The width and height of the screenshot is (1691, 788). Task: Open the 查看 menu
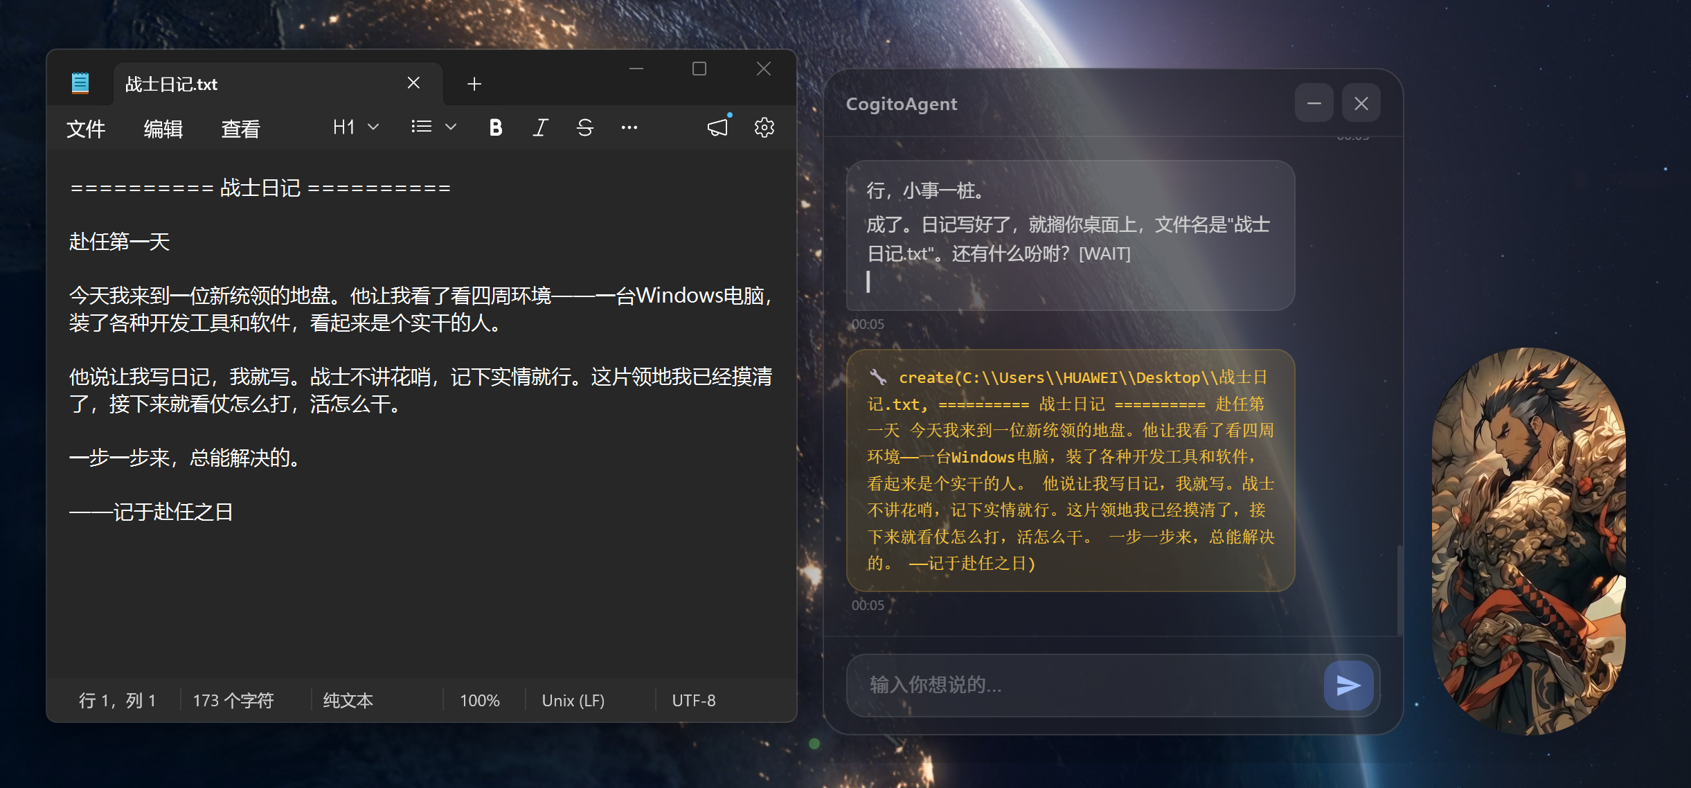(x=240, y=128)
